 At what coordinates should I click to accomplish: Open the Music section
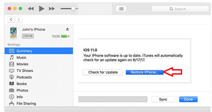[39, 58]
